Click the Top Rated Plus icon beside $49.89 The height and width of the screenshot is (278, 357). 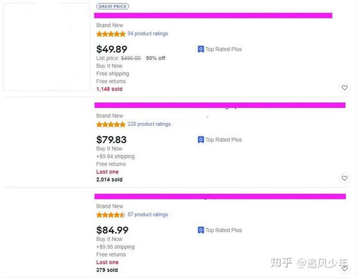point(201,49)
